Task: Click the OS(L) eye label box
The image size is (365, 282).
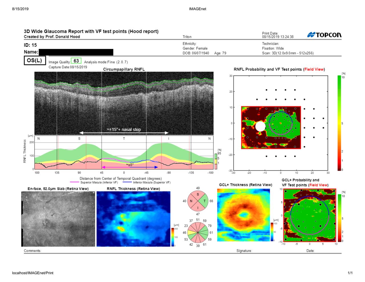Action: 35,60
